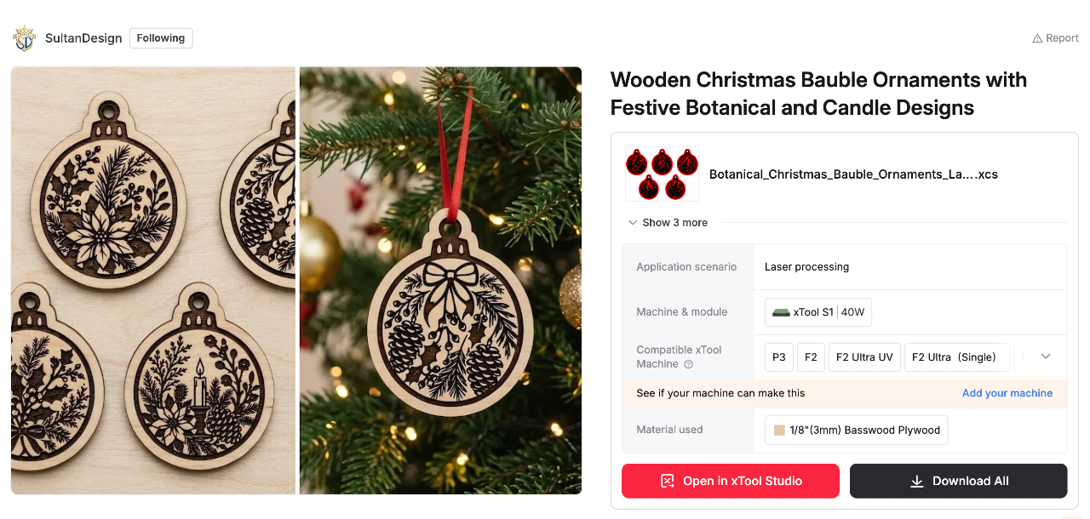Open the red ornaments file thumbnail
This screenshot has width=1090, height=519.
click(662, 174)
